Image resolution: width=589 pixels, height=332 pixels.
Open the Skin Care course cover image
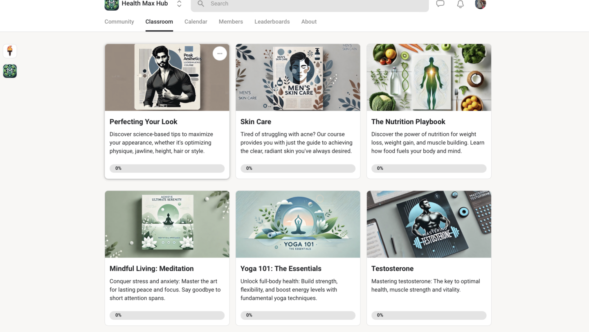pos(298,77)
